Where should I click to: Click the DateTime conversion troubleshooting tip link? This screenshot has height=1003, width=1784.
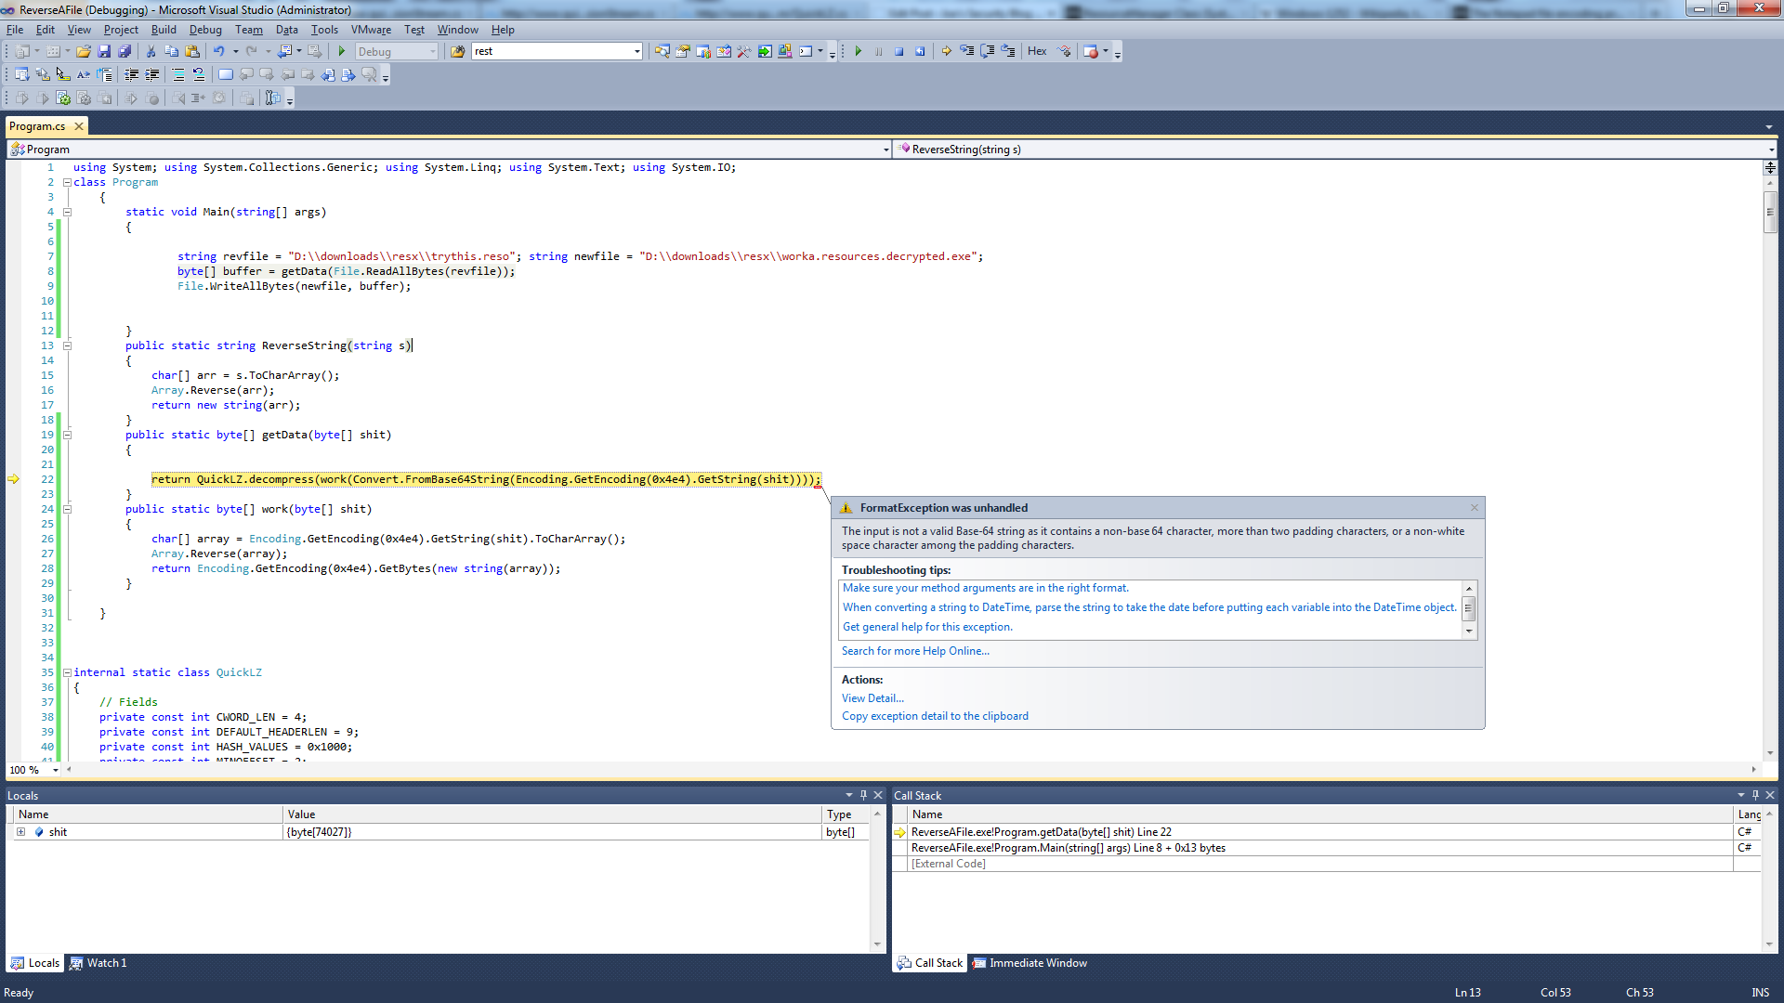coord(1149,607)
